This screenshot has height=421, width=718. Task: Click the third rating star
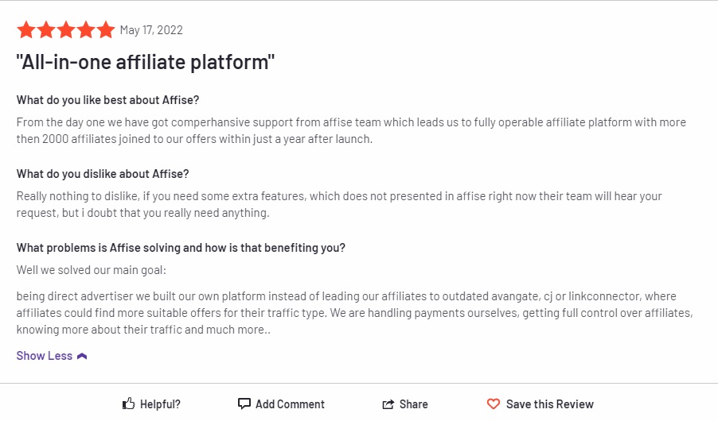pyautogui.click(x=66, y=30)
